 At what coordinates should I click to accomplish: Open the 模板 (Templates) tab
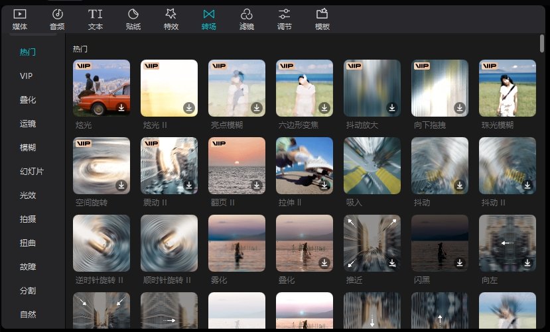[322, 20]
